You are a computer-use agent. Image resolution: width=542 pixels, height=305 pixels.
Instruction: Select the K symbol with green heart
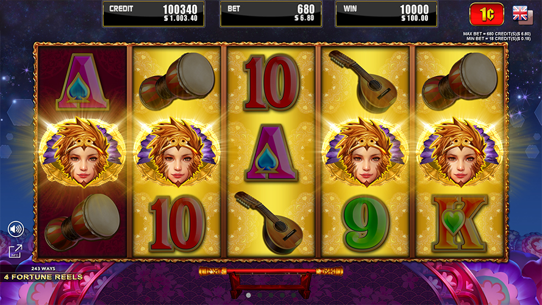click(459, 223)
